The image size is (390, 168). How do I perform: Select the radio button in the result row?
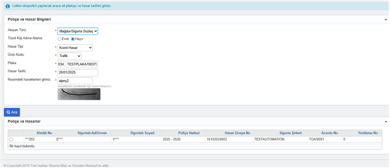(11, 140)
